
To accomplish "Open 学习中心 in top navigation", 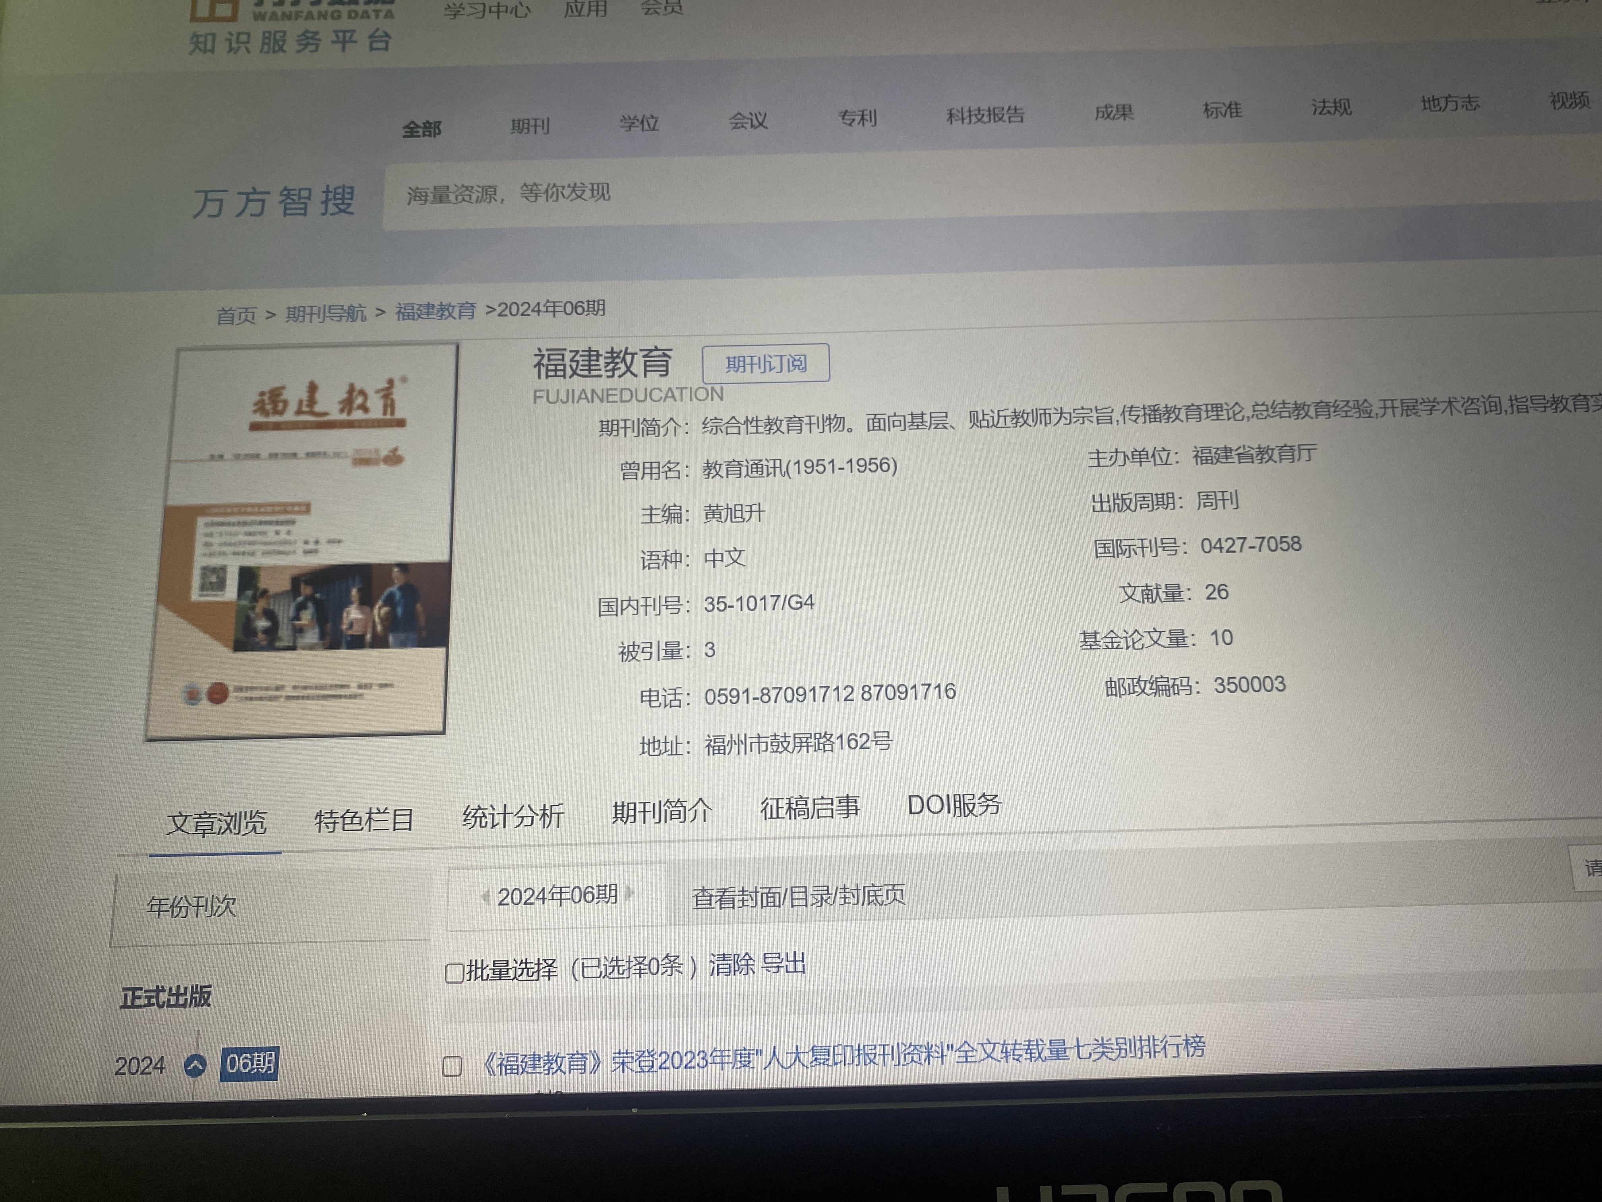I will click(488, 10).
